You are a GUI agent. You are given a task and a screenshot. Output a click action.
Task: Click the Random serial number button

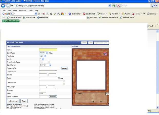(53, 97)
